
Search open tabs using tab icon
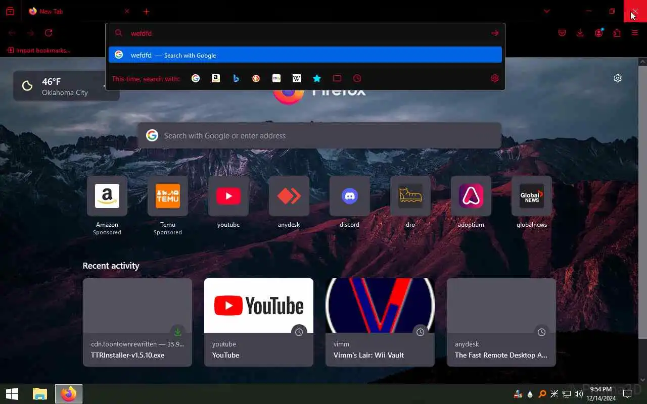coord(337,78)
